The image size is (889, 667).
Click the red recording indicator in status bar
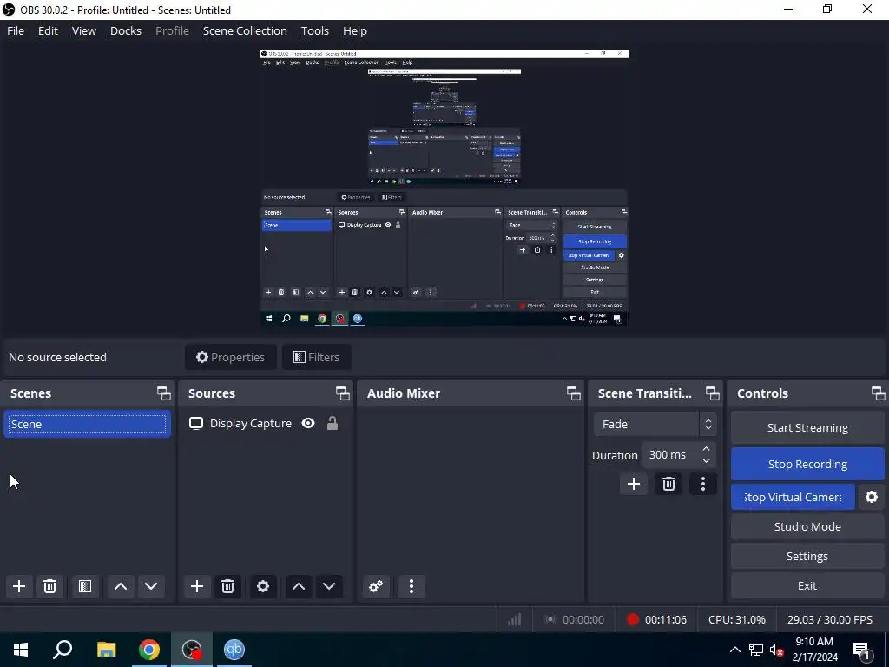(633, 619)
